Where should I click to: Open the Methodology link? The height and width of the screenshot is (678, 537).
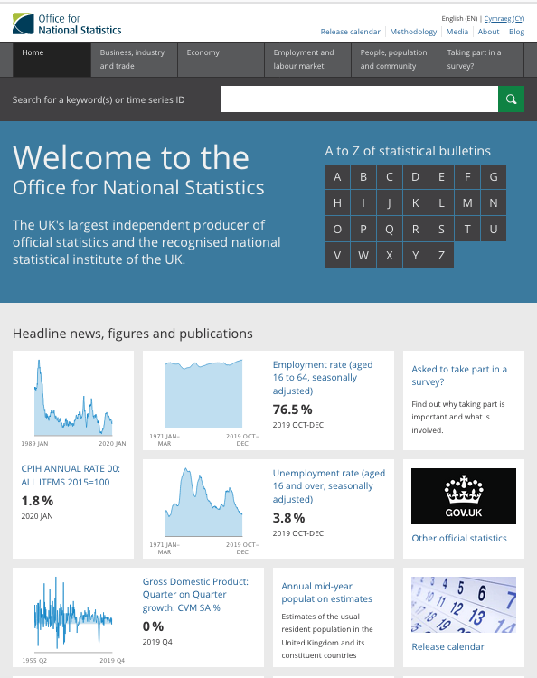pos(413,32)
